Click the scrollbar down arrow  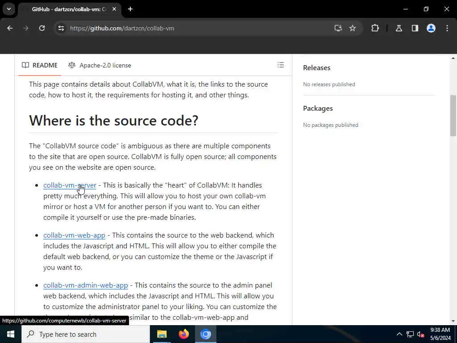pos(453,321)
